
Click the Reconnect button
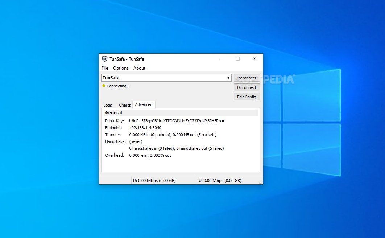tap(247, 78)
